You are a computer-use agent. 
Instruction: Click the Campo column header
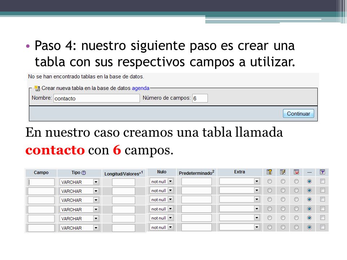pos(41,173)
